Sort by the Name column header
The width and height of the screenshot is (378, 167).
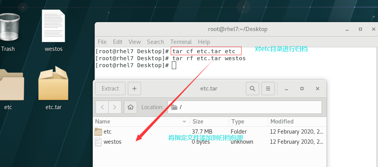(141, 122)
